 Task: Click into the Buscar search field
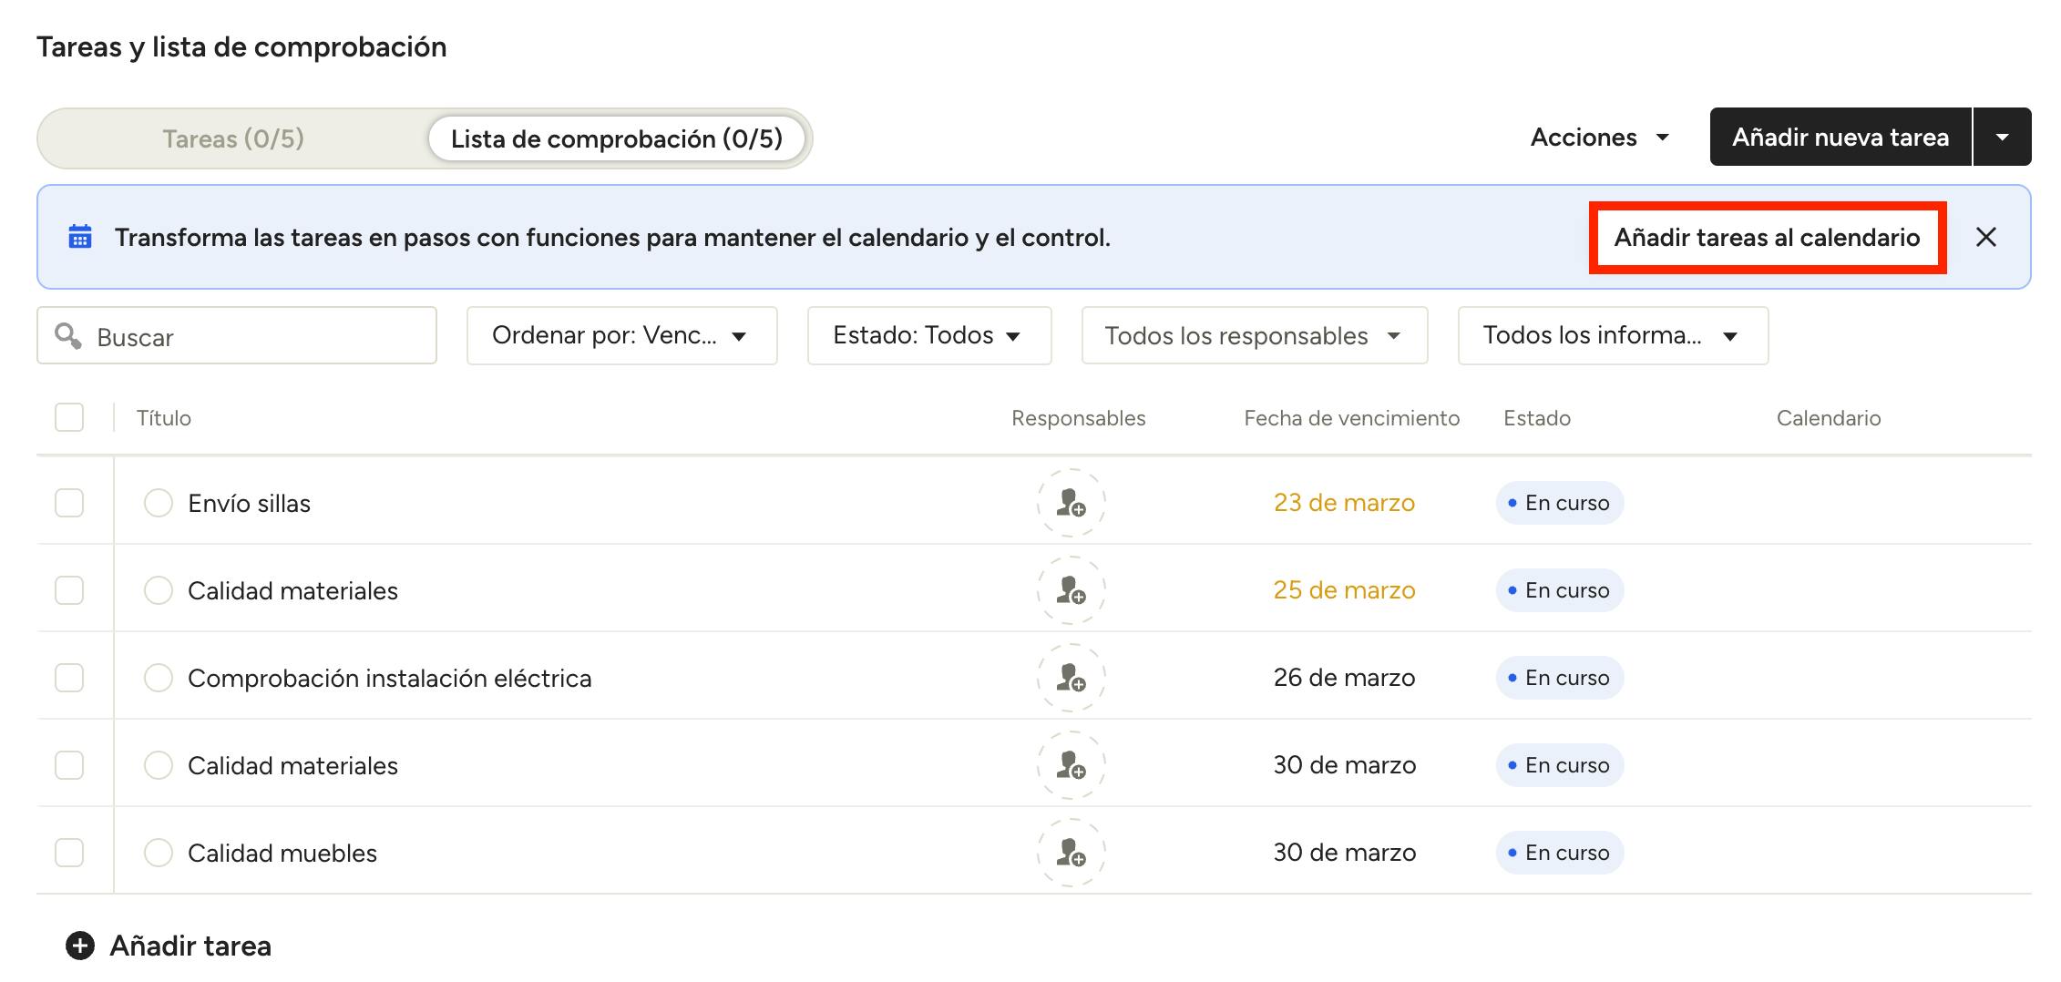pyautogui.click(x=255, y=336)
